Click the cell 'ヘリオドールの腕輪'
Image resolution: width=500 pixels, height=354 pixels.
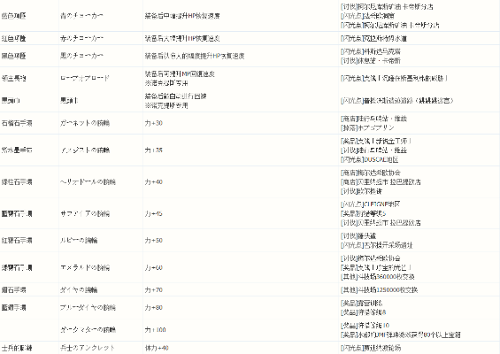click(88, 181)
